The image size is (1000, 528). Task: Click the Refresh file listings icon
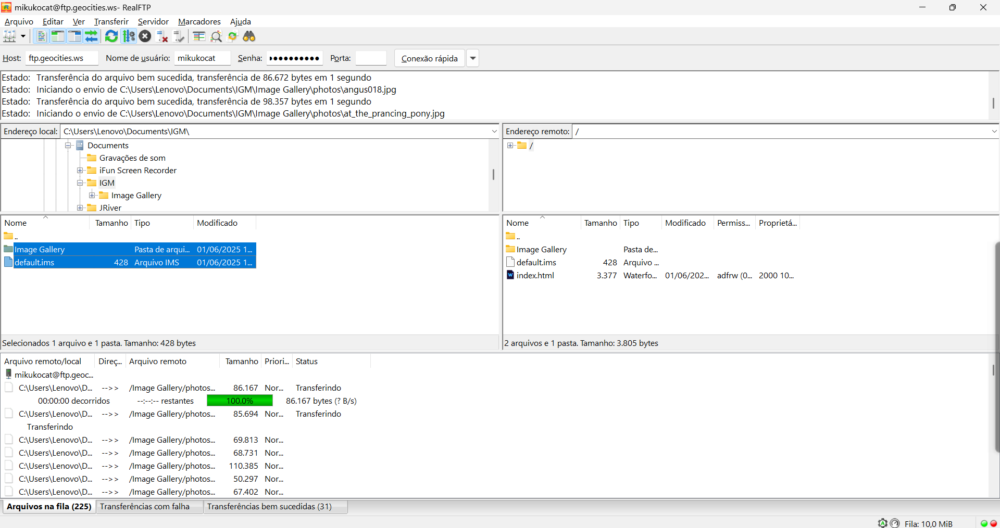tap(111, 36)
